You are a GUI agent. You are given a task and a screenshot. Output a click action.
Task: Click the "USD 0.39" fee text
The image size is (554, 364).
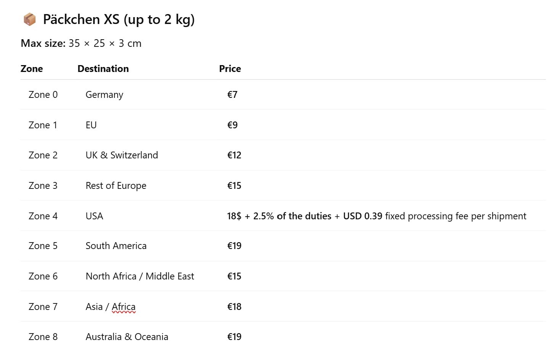click(362, 216)
